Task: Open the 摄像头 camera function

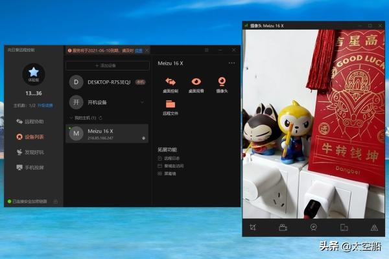Action: point(222,85)
